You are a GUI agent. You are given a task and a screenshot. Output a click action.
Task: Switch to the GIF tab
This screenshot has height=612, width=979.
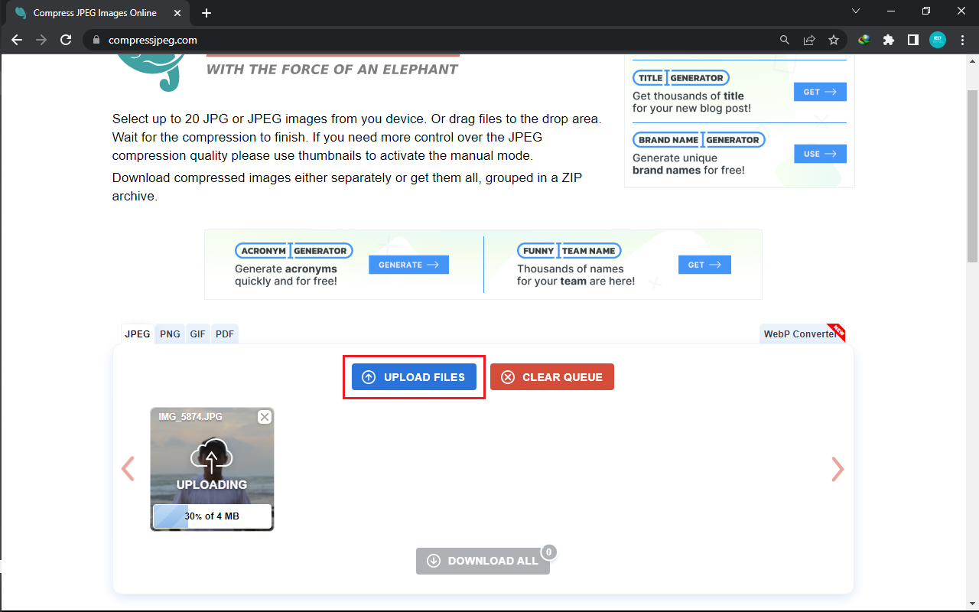[x=197, y=334]
